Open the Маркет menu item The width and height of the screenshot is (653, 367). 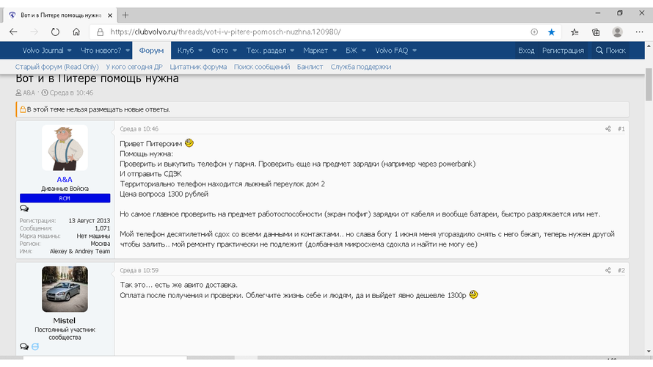(x=315, y=51)
